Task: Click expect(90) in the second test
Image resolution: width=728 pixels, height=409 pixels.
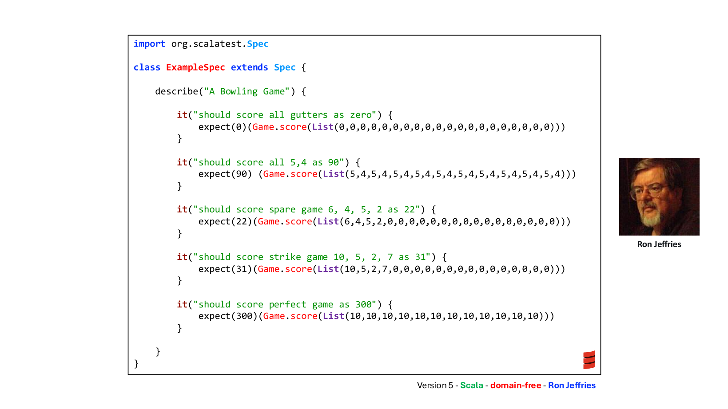Action: coord(225,174)
